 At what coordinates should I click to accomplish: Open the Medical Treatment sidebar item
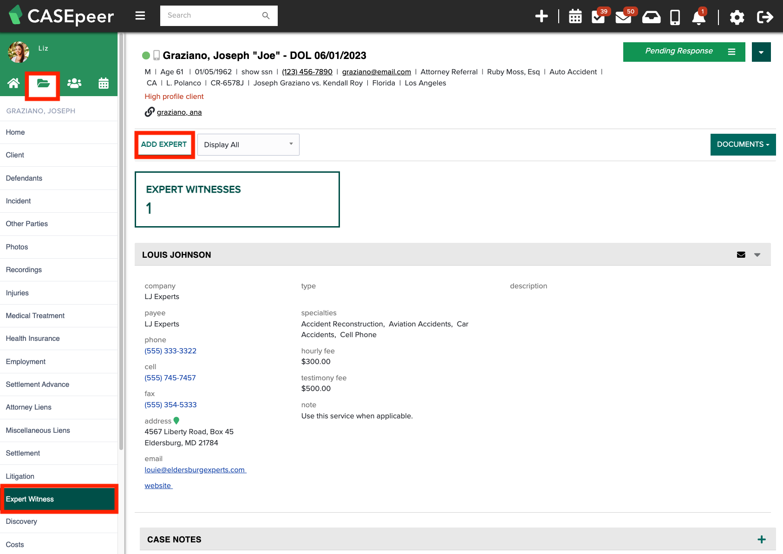pos(59,316)
